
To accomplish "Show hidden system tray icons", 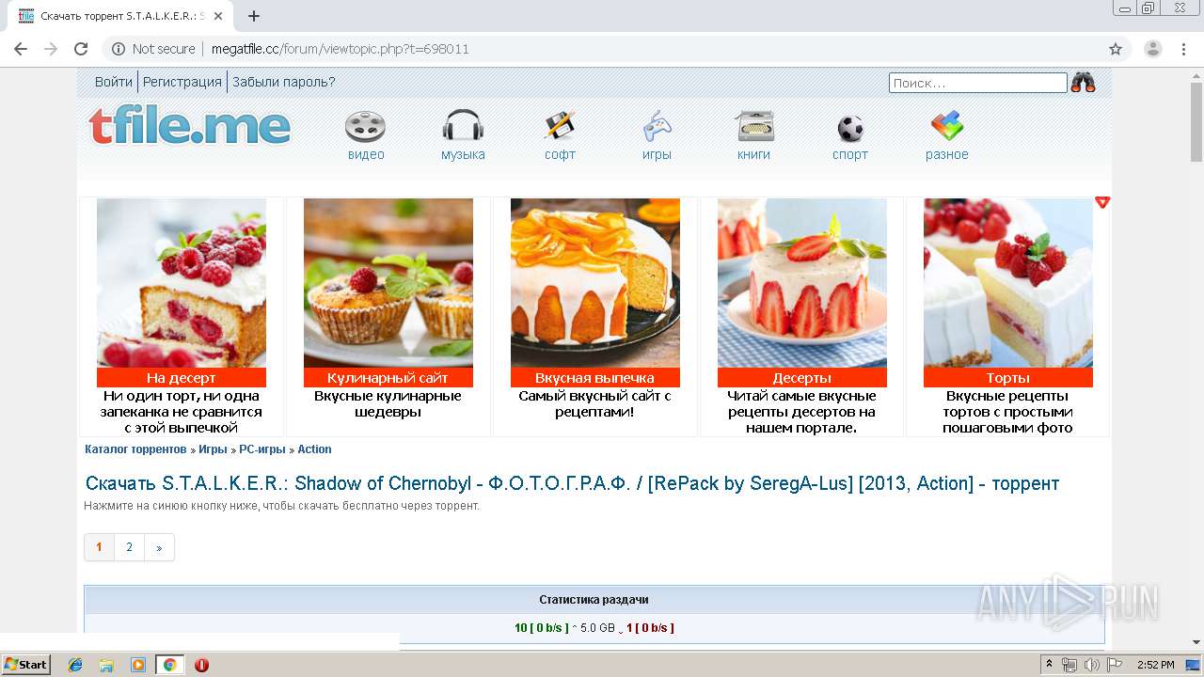I will pyautogui.click(x=1049, y=665).
